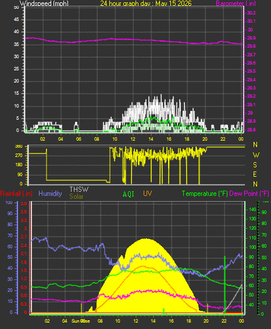The height and width of the screenshot is (329, 271).
Task: Click the '29.8' barometer axis value
Action: (x=251, y=46)
